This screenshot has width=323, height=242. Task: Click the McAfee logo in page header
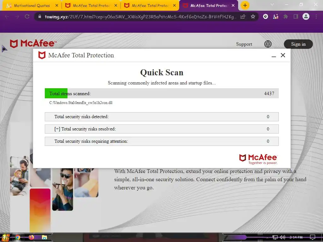pos(33,43)
